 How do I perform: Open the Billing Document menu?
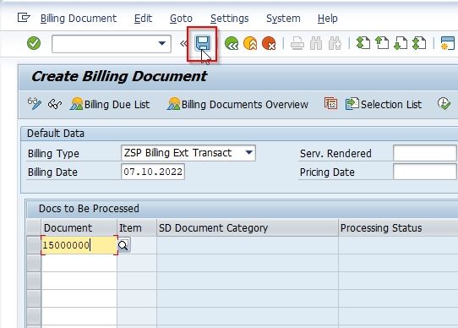pyautogui.click(x=79, y=19)
